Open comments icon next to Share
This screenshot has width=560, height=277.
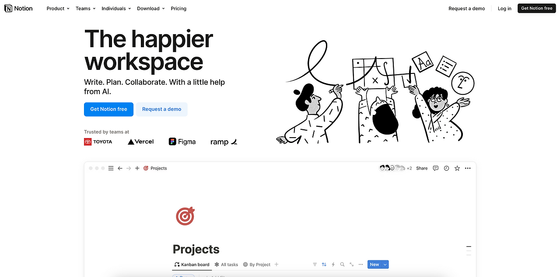[x=436, y=168]
